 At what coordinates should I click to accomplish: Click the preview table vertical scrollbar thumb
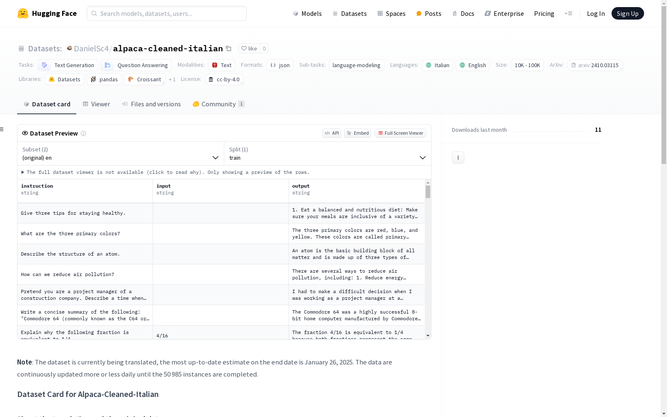click(x=428, y=192)
